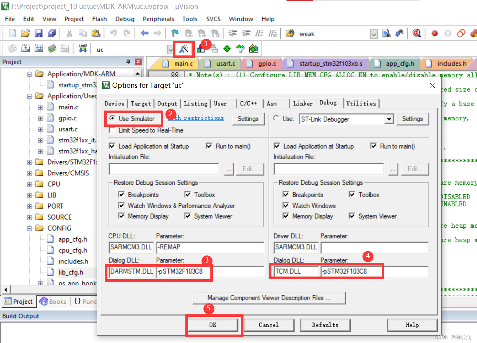Switch to the Books panel tab
477x343 pixels.
tap(53, 302)
